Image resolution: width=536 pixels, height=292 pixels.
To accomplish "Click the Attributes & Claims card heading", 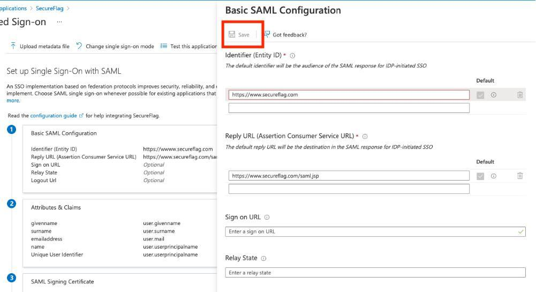I will coord(56,207).
